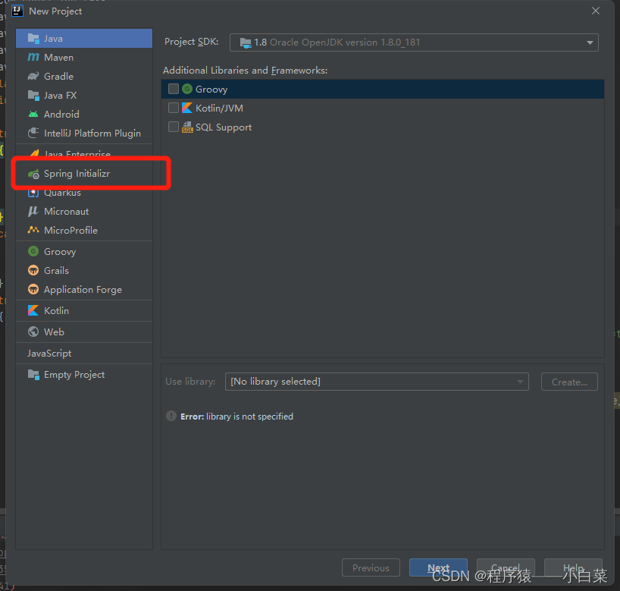The image size is (620, 591).
Task: Select the Android project entry
Action: click(84, 115)
